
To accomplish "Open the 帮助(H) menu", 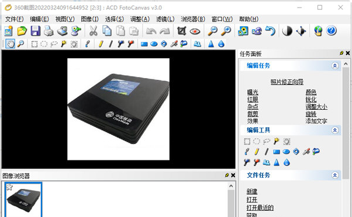I will pos(249,19).
